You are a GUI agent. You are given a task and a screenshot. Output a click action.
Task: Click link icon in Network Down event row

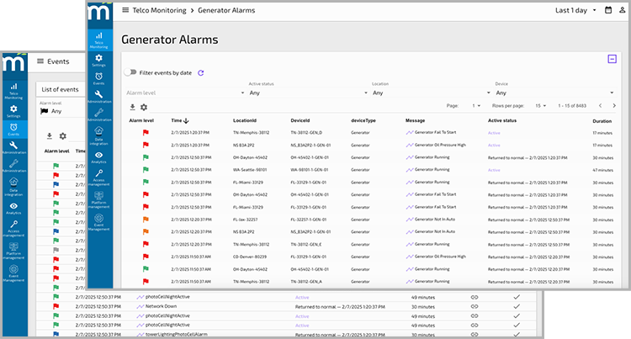475,306
